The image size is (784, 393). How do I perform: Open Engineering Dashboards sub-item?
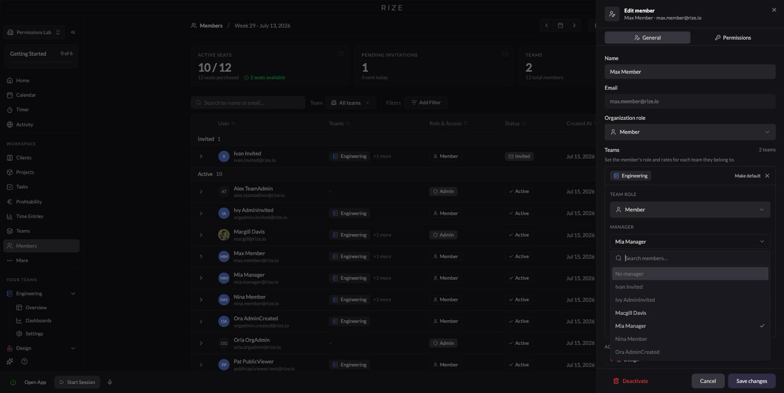click(x=46, y=320)
